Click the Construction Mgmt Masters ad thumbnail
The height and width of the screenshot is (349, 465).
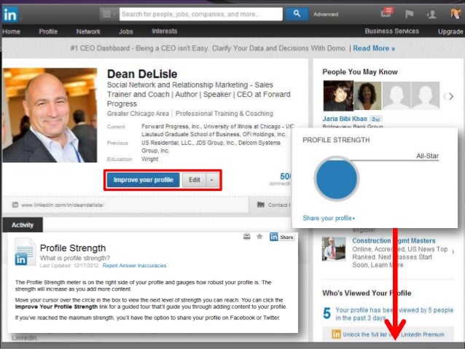334,248
